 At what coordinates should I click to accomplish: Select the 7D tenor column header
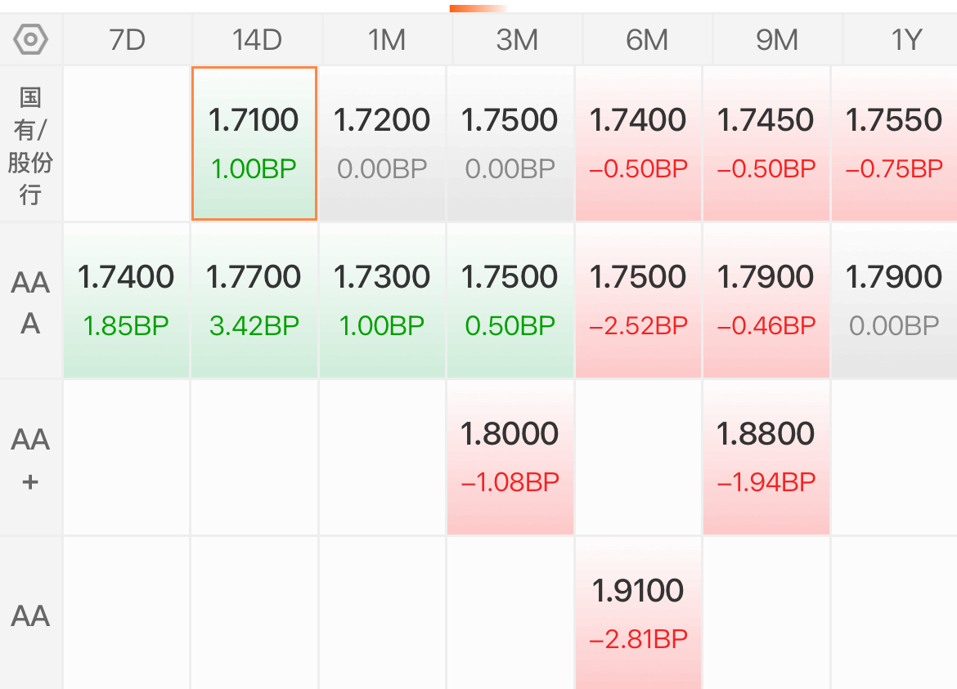pyautogui.click(x=127, y=40)
